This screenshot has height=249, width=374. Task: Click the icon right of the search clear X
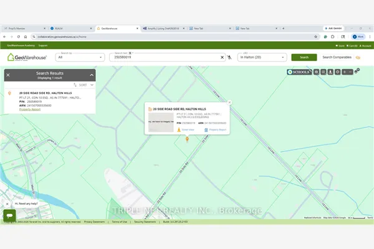click(229, 57)
